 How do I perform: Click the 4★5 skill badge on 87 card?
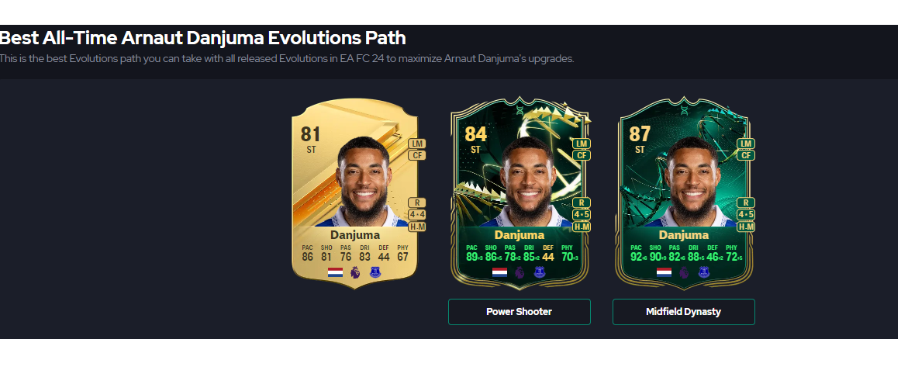click(746, 215)
